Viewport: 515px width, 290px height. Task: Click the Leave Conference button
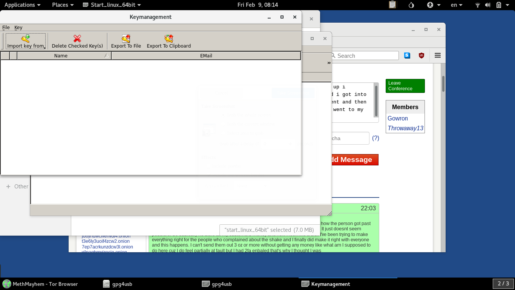coord(405,86)
